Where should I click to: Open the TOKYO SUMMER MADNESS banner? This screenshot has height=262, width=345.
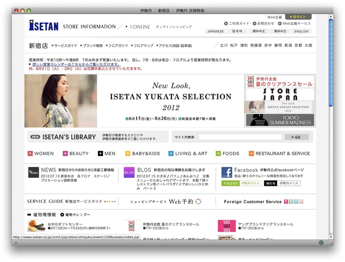[x=280, y=120]
